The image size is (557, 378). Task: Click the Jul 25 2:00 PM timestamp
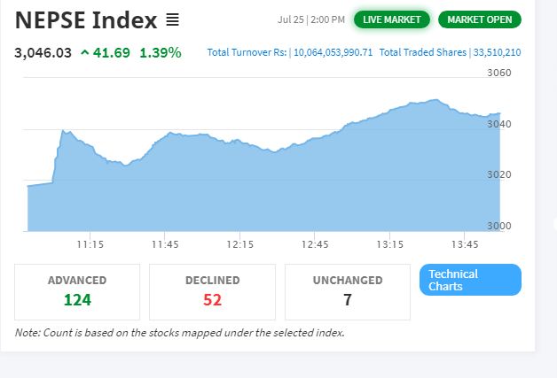(x=311, y=19)
